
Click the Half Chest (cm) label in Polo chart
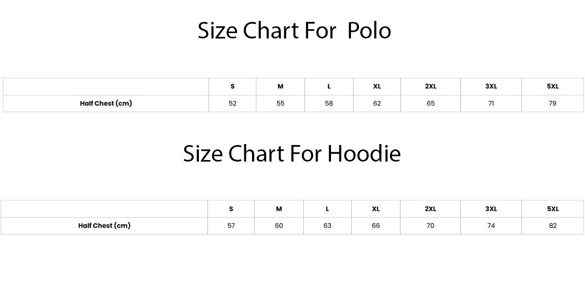coord(106,103)
